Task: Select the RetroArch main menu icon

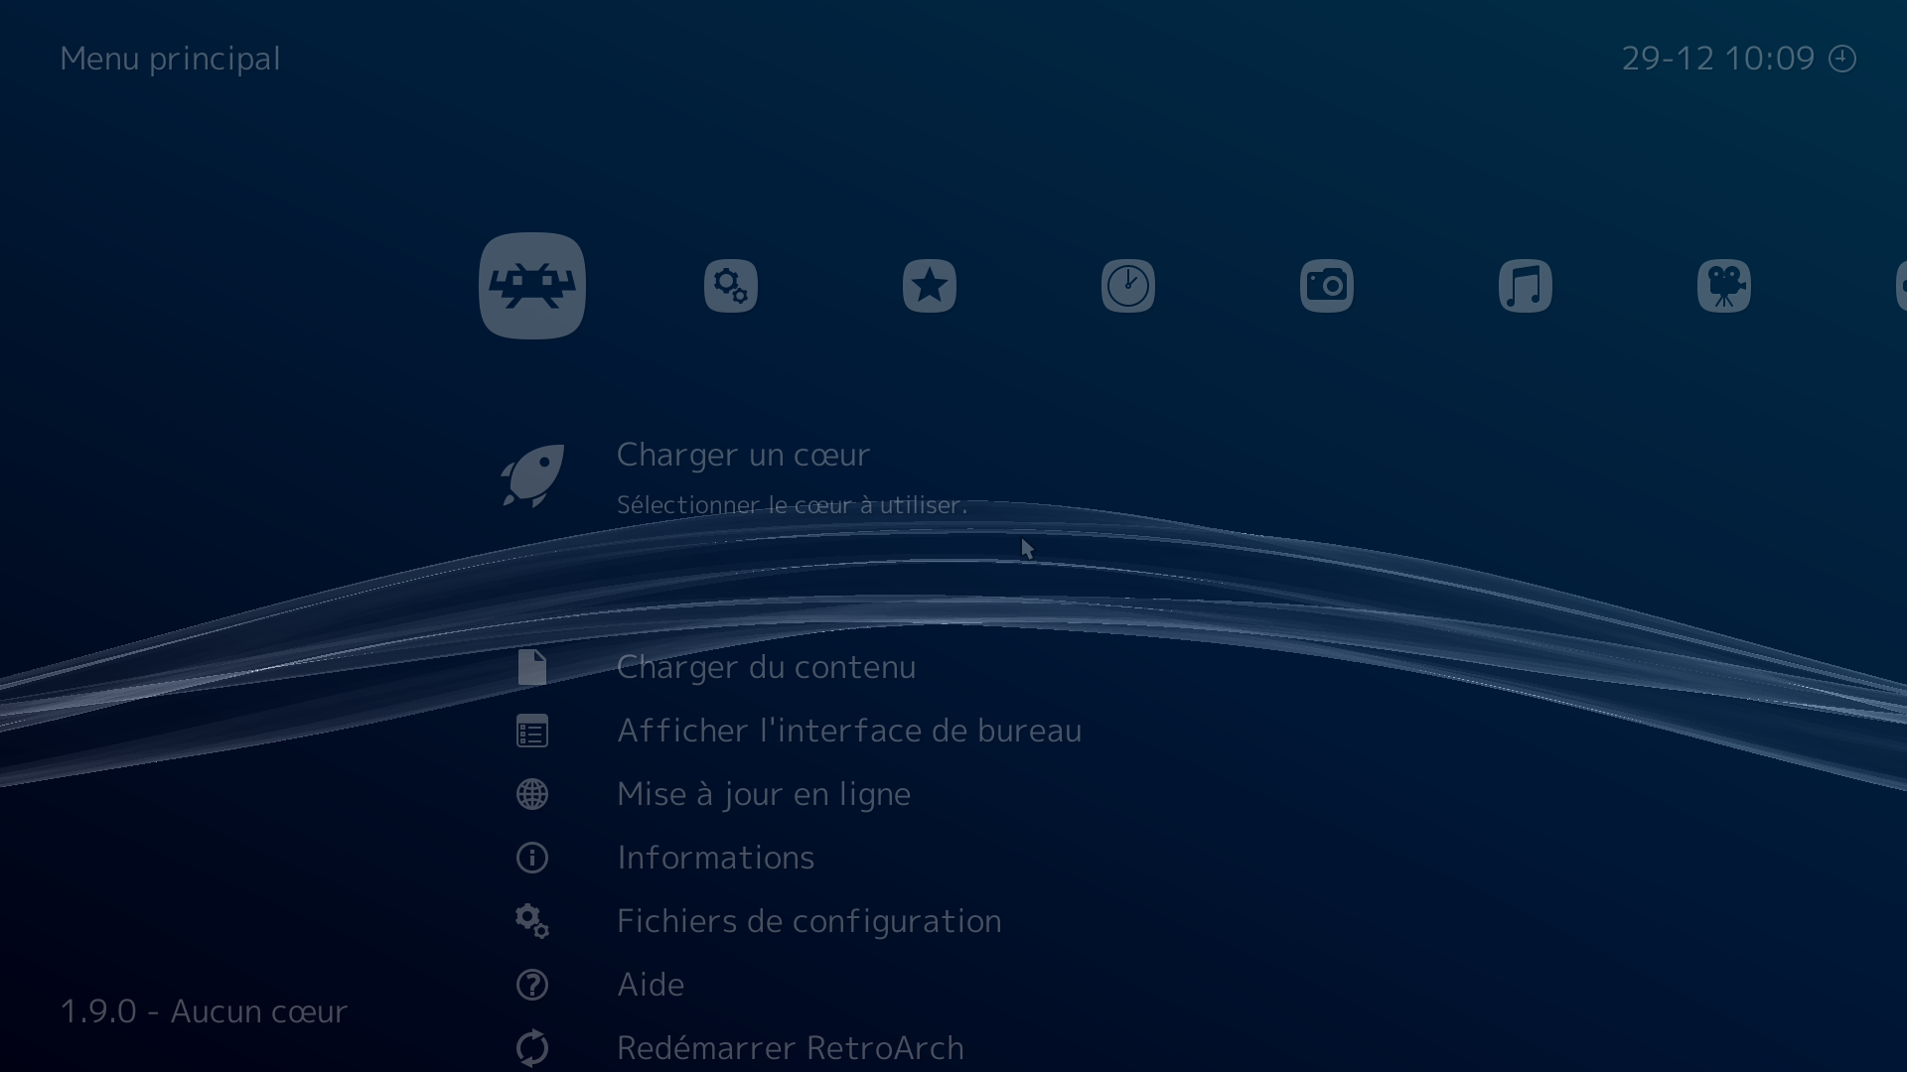Action: coord(532,286)
